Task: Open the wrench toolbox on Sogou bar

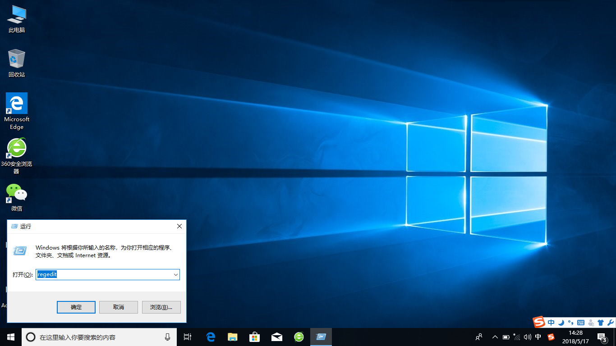Action: pos(611,323)
